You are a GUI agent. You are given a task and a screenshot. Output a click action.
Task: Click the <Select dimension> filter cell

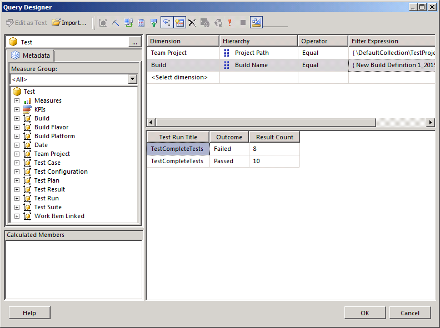point(179,77)
